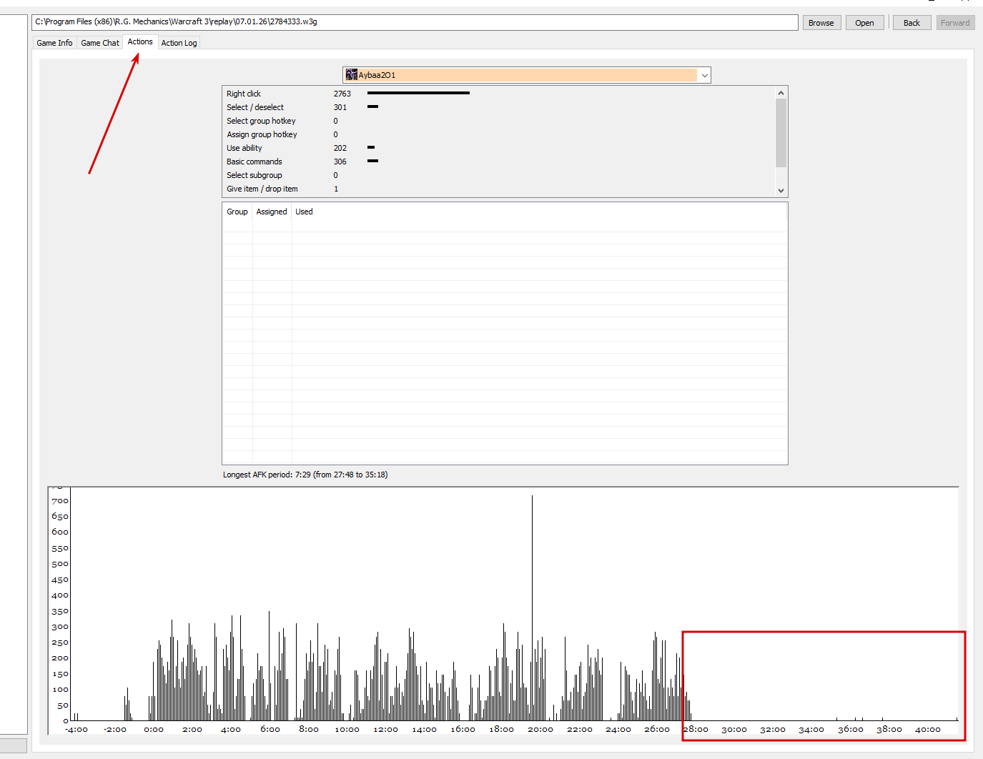Select the Basic commands row
The width and height of the screenshot is (983, 759).
point(498,162)
